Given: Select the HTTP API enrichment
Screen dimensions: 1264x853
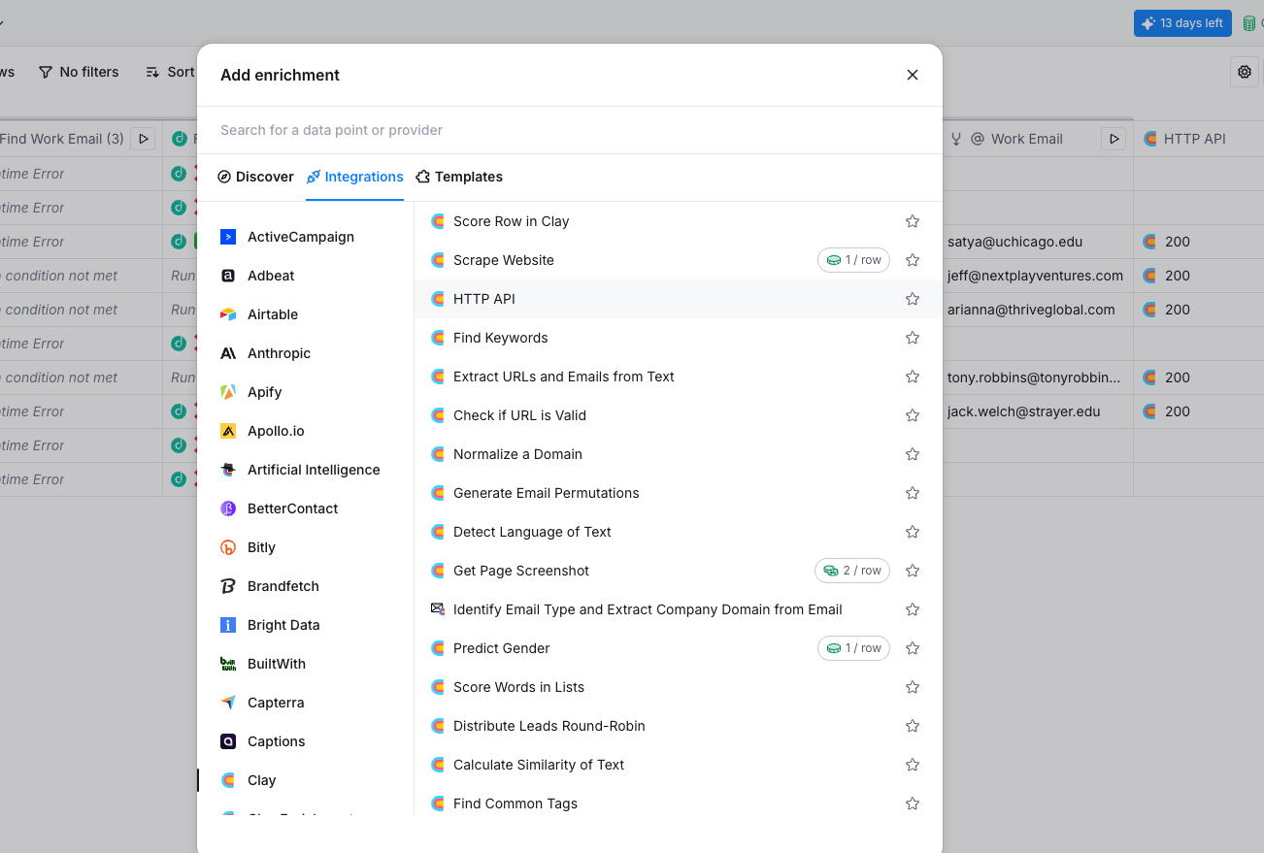Looking at the screenshot, I should pos(678,299).
